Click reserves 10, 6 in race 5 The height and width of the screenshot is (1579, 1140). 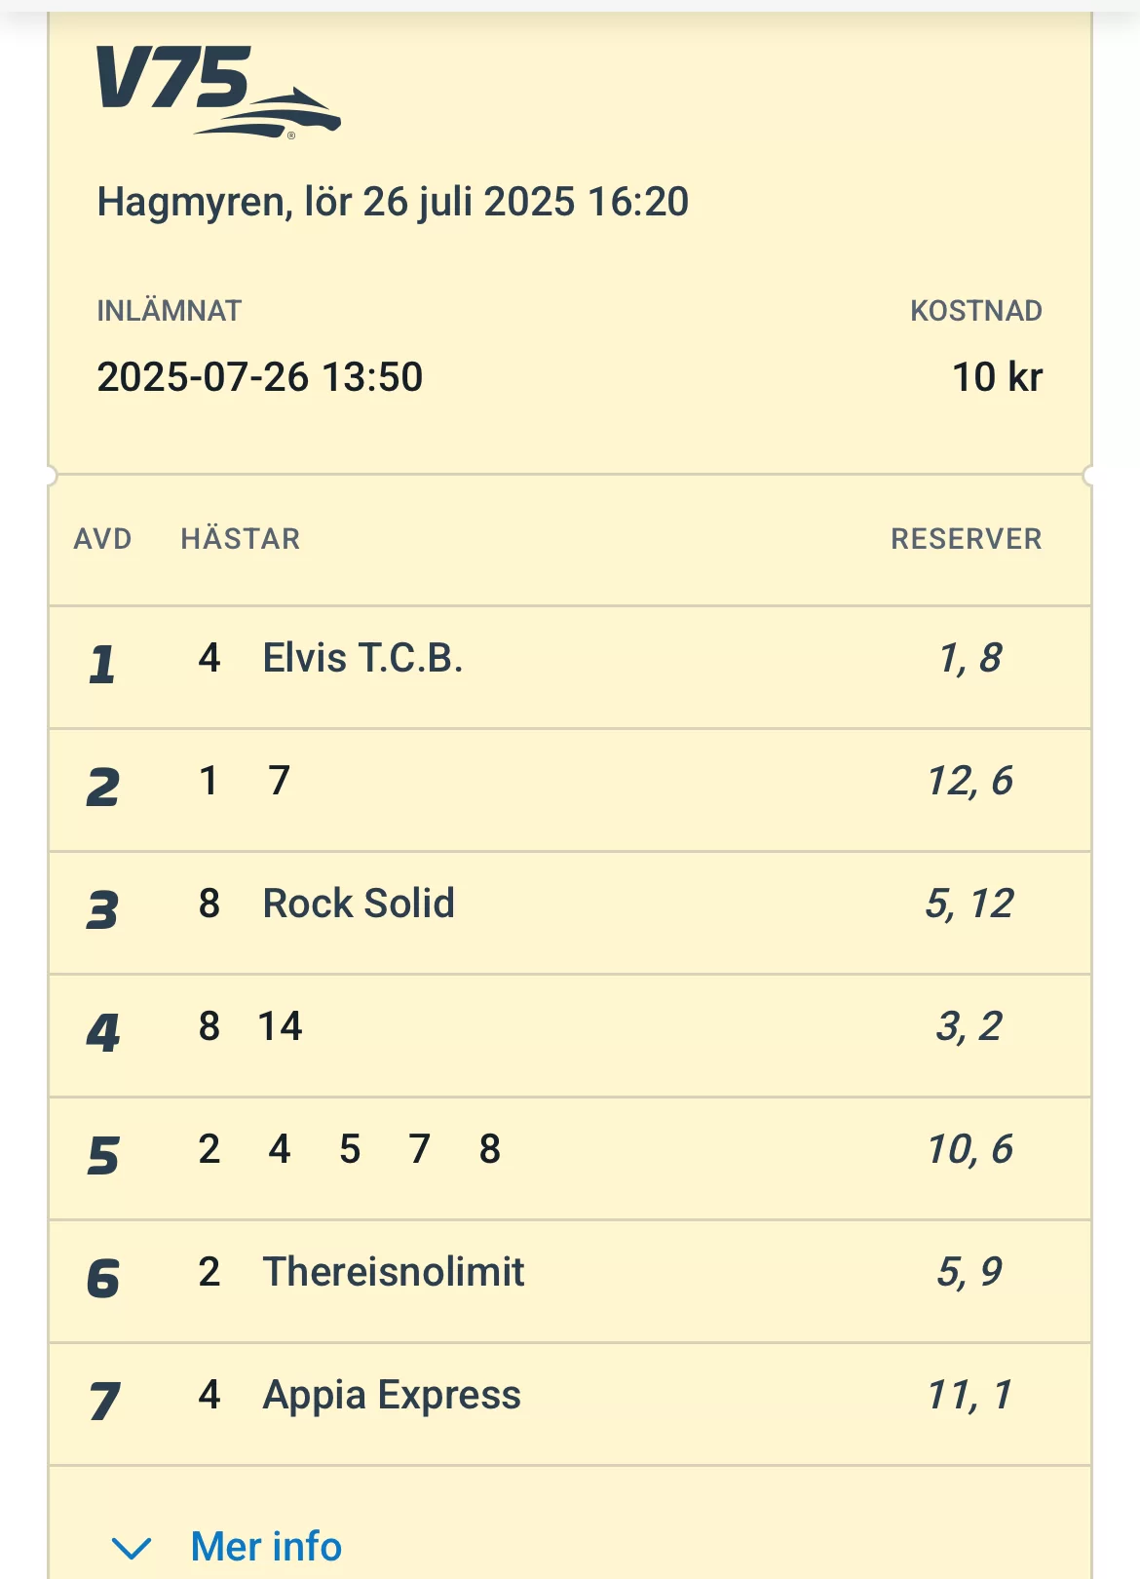(969, 1150)
